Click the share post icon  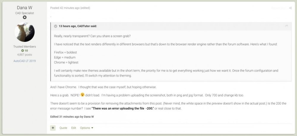(290, 8)
